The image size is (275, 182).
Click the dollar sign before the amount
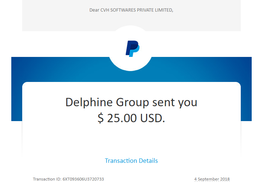point(101,118)
